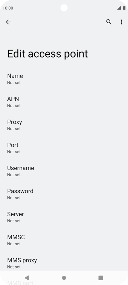Screen dimensions: 128x285
Task: Edit the Port entry
Action: [x=64, y=148]
